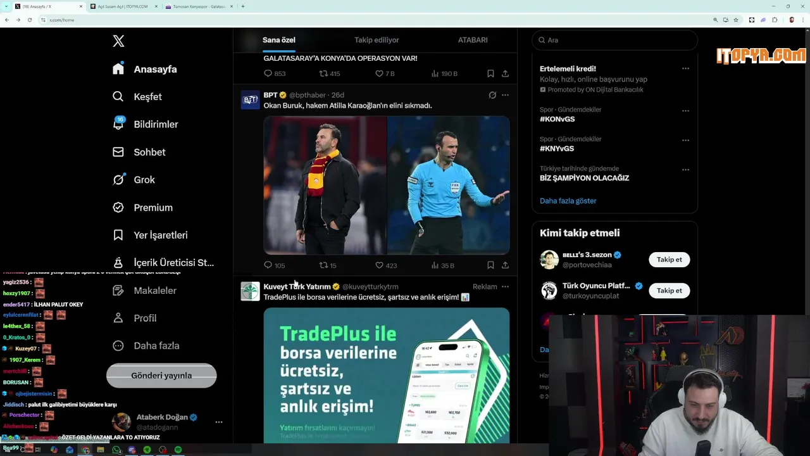The image size is (810, 456).
Task: Expand Daha fazla sidebar menu
Action: click(146, 346)
